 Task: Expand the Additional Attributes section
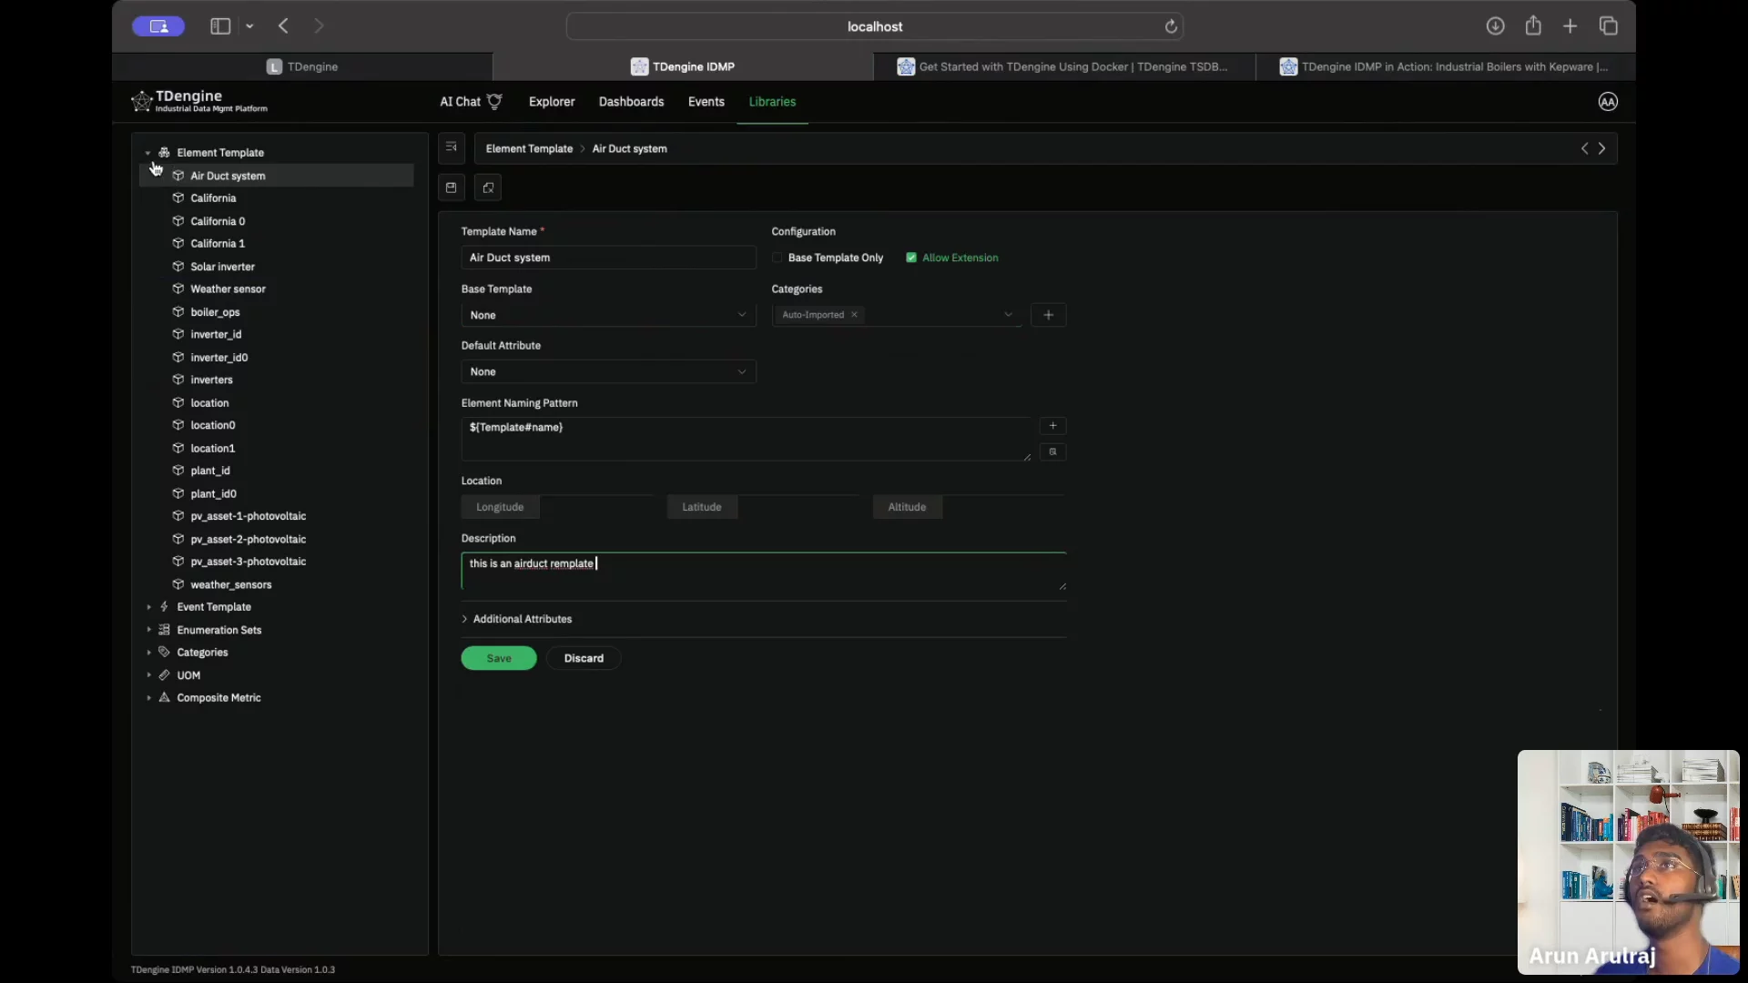click(x=517, y=619)
